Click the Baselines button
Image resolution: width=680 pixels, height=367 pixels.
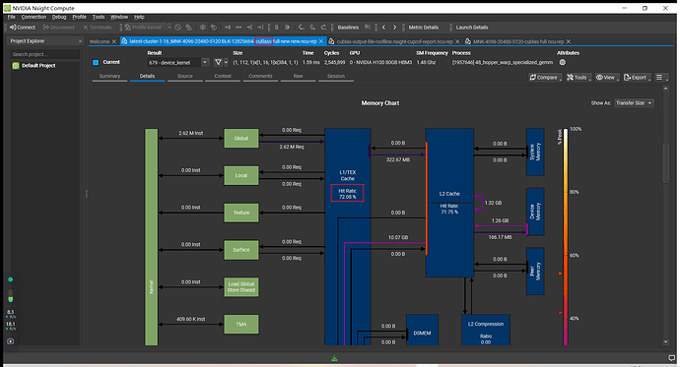348,28
